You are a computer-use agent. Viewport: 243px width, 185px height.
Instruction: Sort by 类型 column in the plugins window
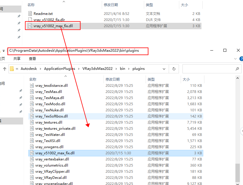pos(151,79)
